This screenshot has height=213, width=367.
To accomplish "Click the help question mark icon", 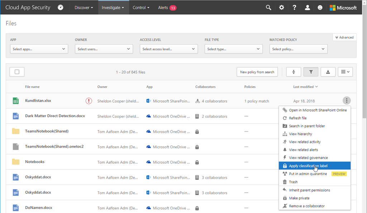I will click(x=294, y=8).
